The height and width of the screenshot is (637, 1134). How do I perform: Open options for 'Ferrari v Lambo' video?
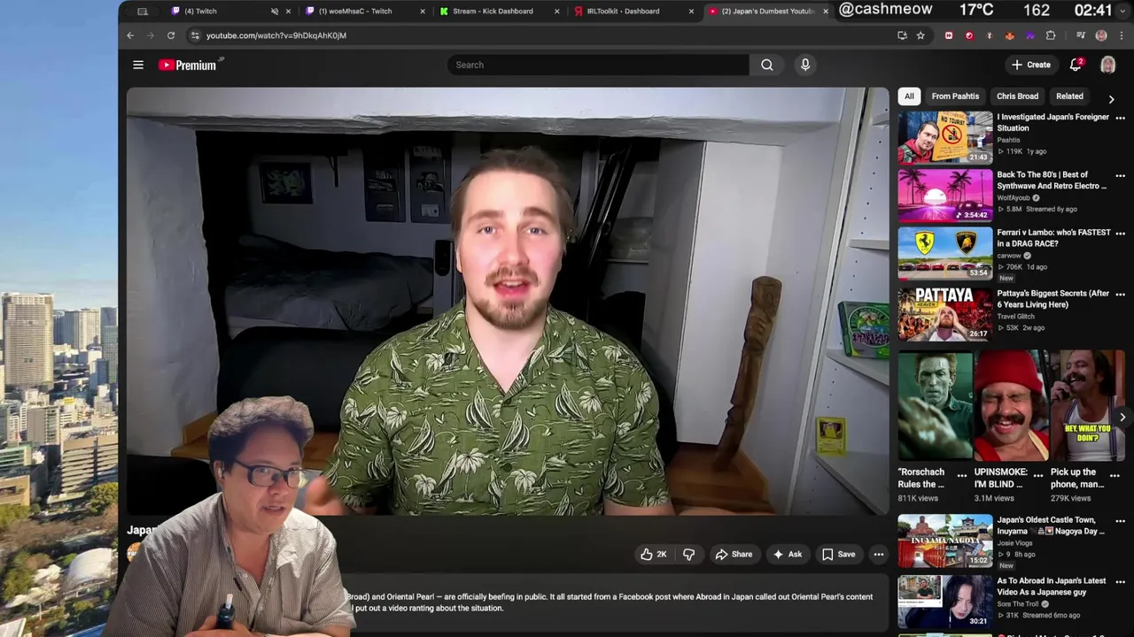(1120, 234)
